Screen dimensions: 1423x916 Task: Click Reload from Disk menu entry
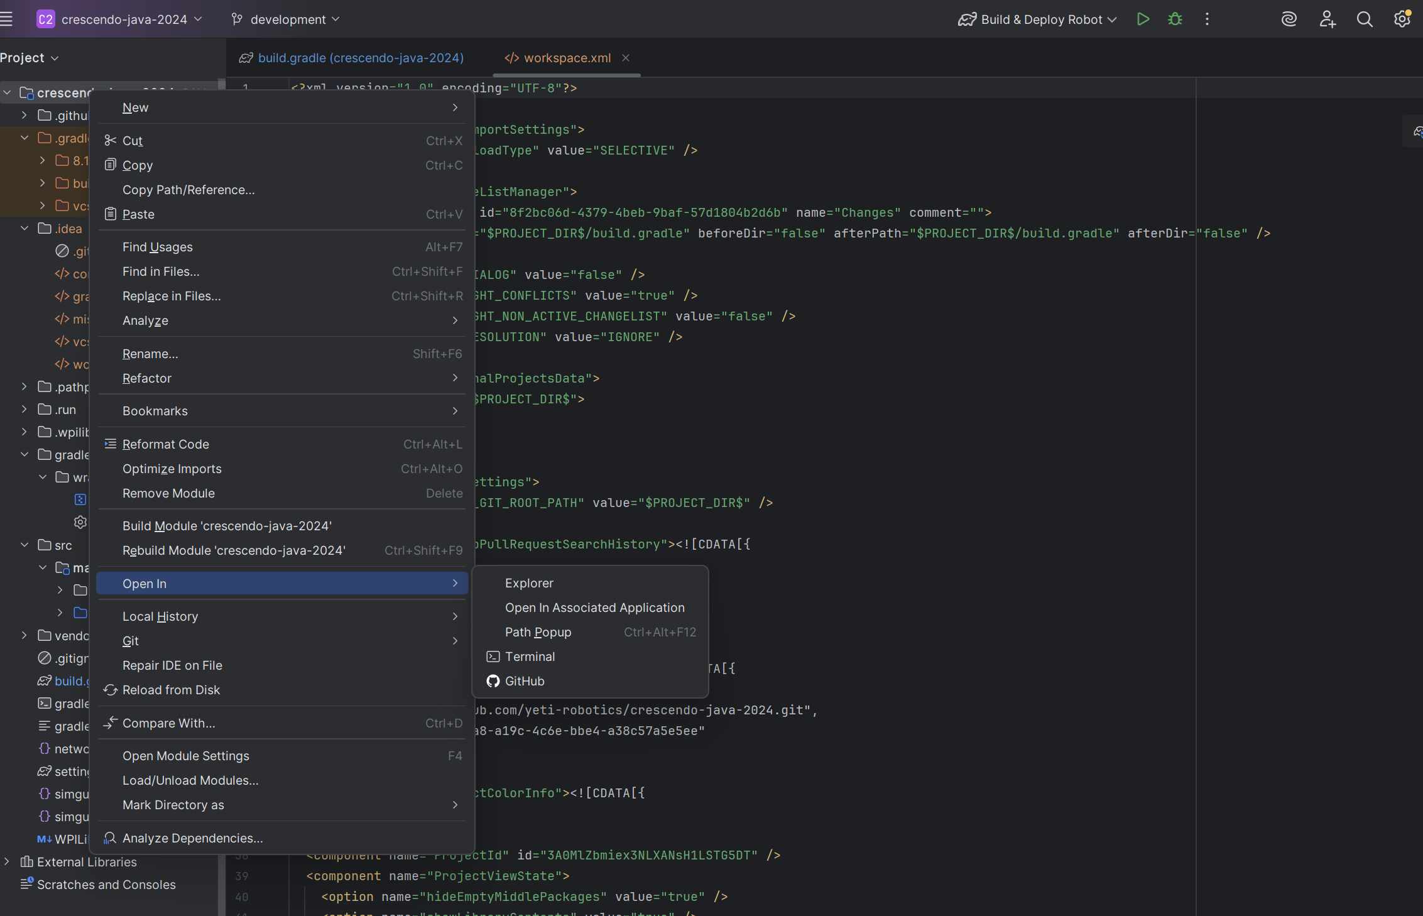pos(171,690)
